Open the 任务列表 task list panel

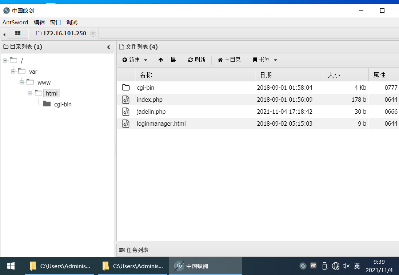point(134,250)
